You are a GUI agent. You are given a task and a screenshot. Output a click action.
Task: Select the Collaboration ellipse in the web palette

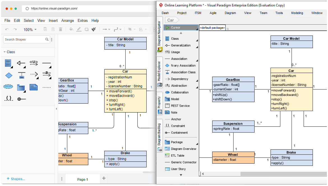pos(8,86)
